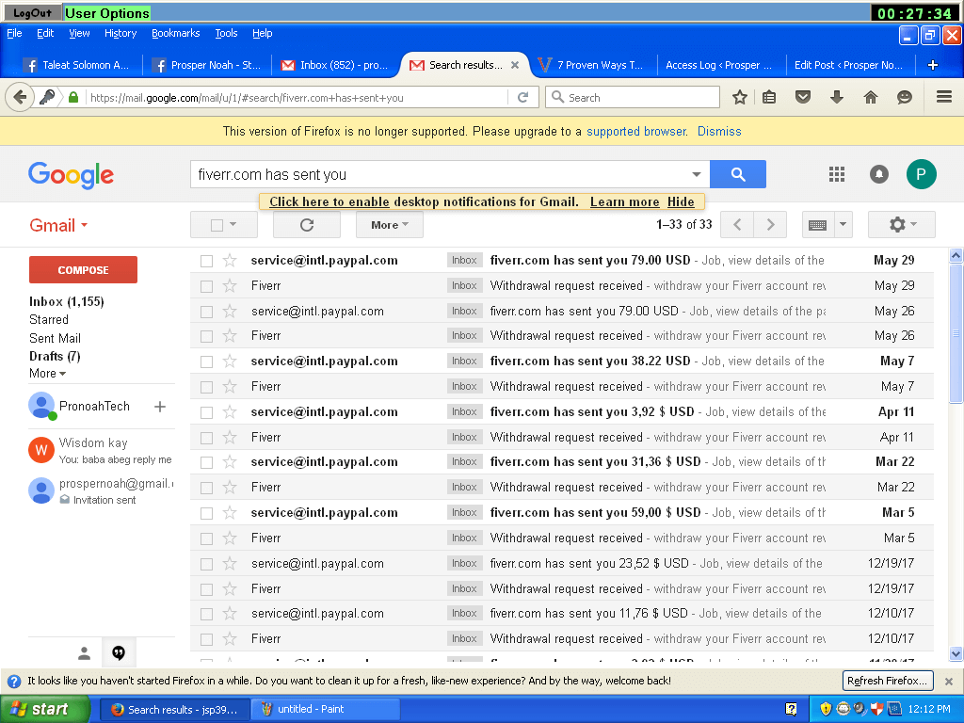Open the Google notifications bell
This screenshot has width=964, height=723.
878,174
